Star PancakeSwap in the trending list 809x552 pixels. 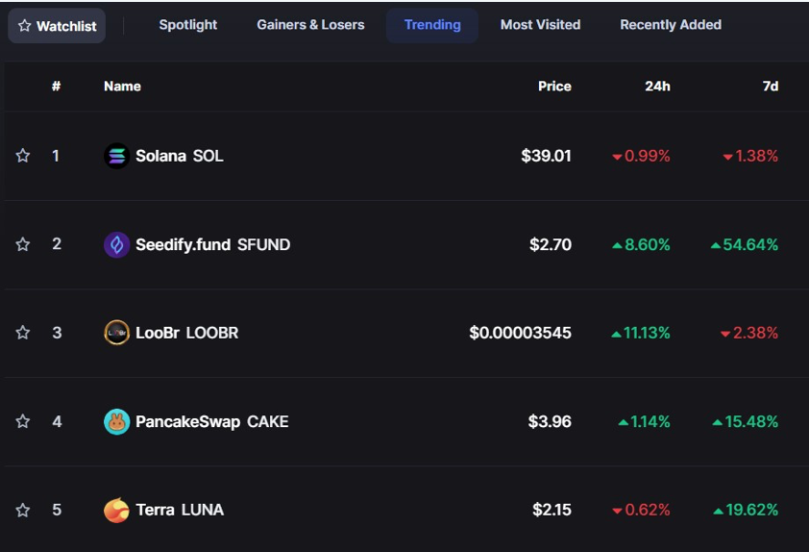[x=23, y=421]
